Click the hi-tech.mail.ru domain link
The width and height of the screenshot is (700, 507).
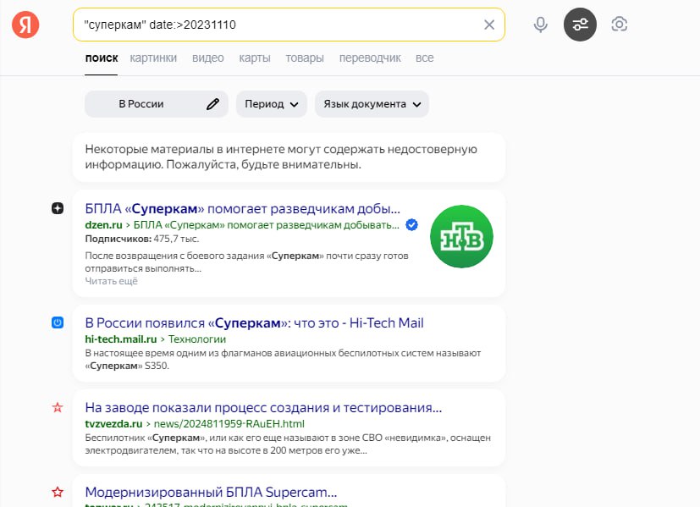121,339
